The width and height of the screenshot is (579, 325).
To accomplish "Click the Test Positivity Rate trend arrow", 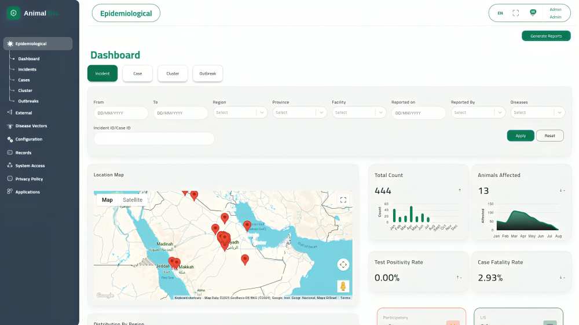I will pos(459,278).
